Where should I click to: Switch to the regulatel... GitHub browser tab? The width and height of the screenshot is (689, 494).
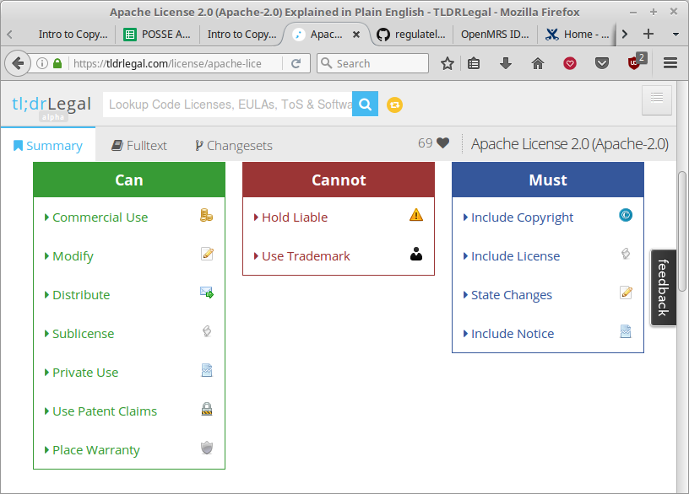coord(412,35)
